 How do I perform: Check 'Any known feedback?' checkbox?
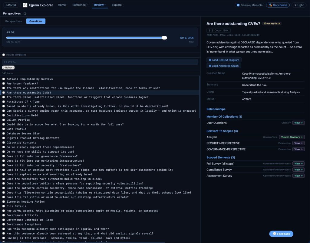tap(4, 83)
